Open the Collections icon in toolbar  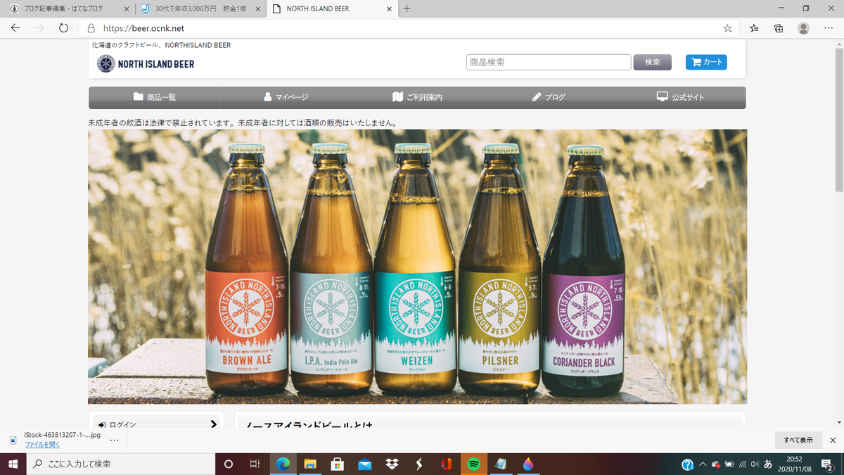tap(779, 28)
